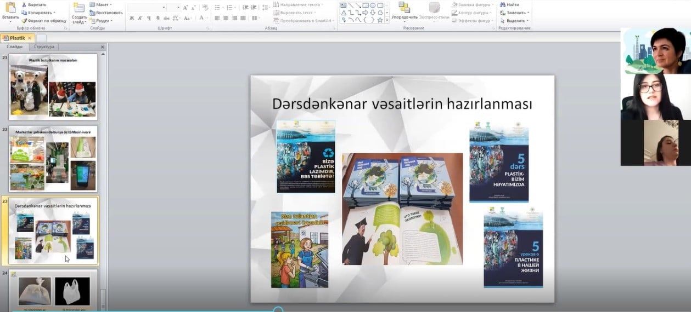Click the bulleted list icon
This screenshot has width=691, height=312.
pyautogui.click(x=217, y=8)
